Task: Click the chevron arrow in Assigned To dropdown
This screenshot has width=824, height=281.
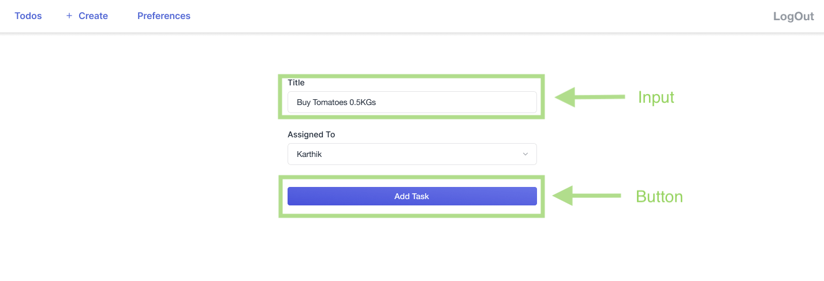Action: pos(525,154)
